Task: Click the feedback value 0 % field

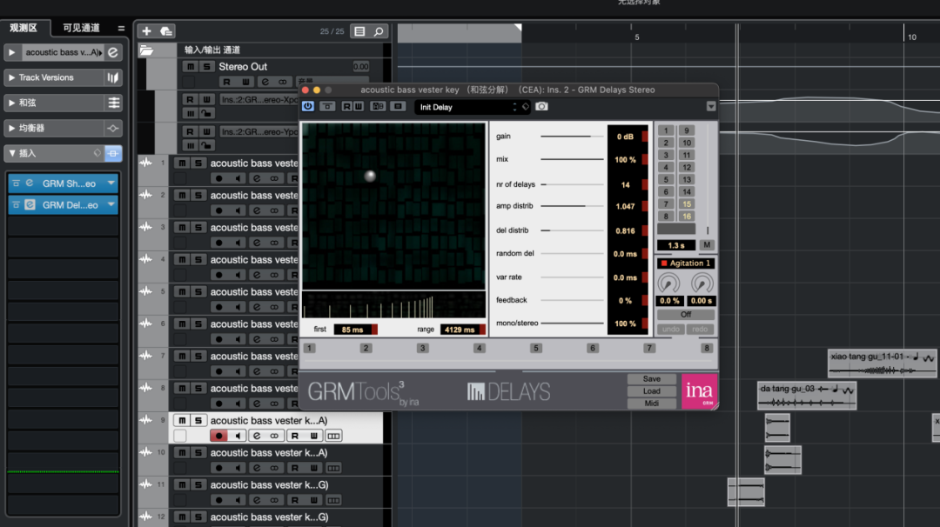Action: (625, 301)
